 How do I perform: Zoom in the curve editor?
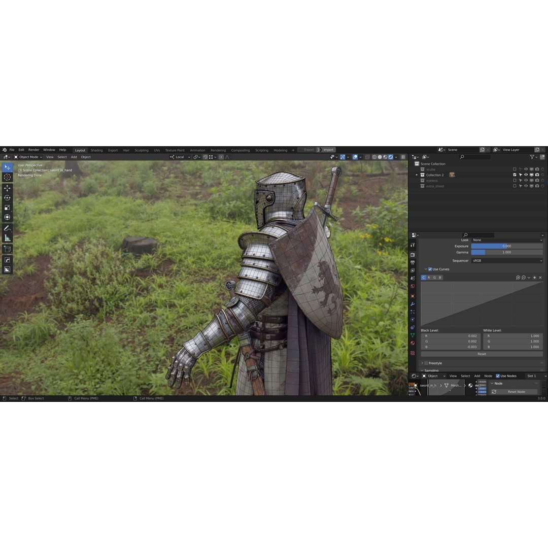518,278
